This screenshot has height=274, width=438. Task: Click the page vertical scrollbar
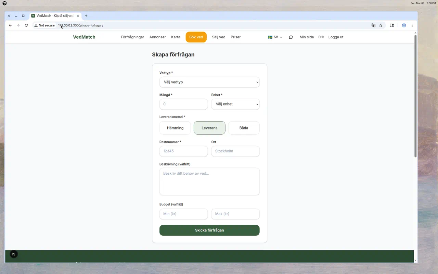[415, 96]
